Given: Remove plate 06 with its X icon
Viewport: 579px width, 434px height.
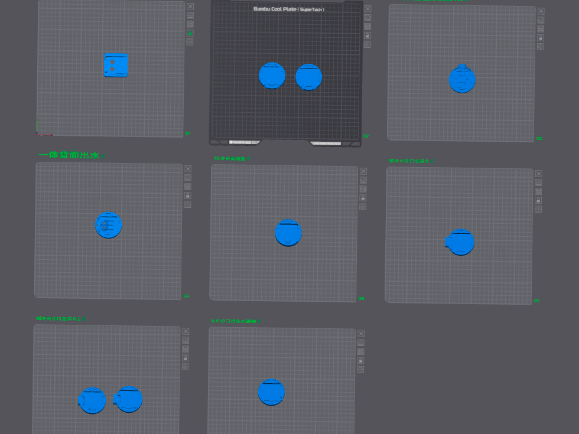Looking at the screenshot, I should 539,174.
